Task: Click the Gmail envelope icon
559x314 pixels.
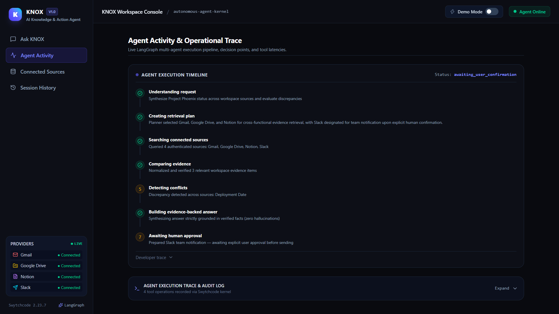Action: tap(15, 255)
